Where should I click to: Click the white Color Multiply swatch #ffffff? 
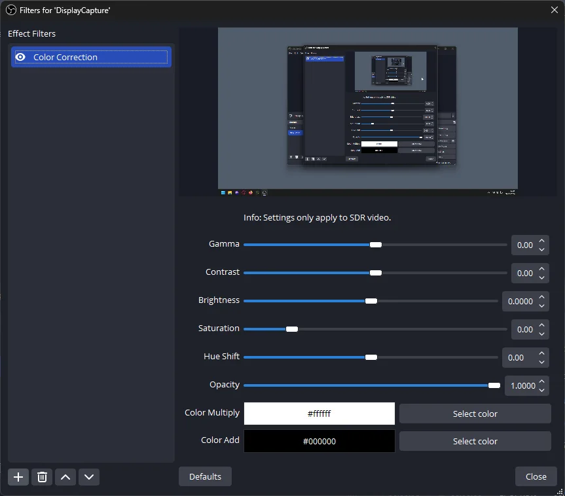tap(319, 414)
